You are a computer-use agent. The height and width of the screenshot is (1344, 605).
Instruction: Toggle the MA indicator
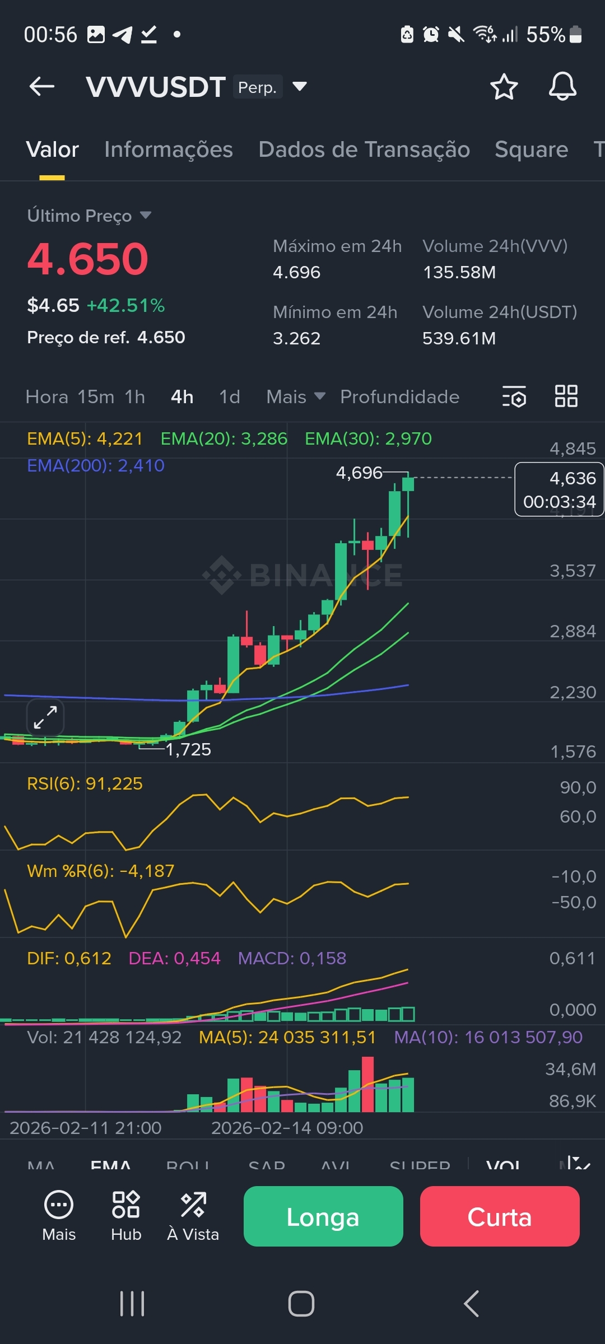(41, 1165)
